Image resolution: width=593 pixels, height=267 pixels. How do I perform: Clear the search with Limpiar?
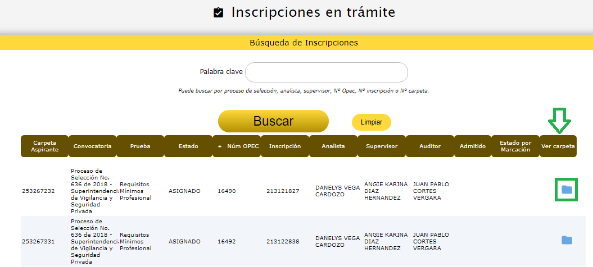tap(371, 122)
